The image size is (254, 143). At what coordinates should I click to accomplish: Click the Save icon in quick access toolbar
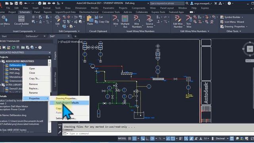pos(16,3)
